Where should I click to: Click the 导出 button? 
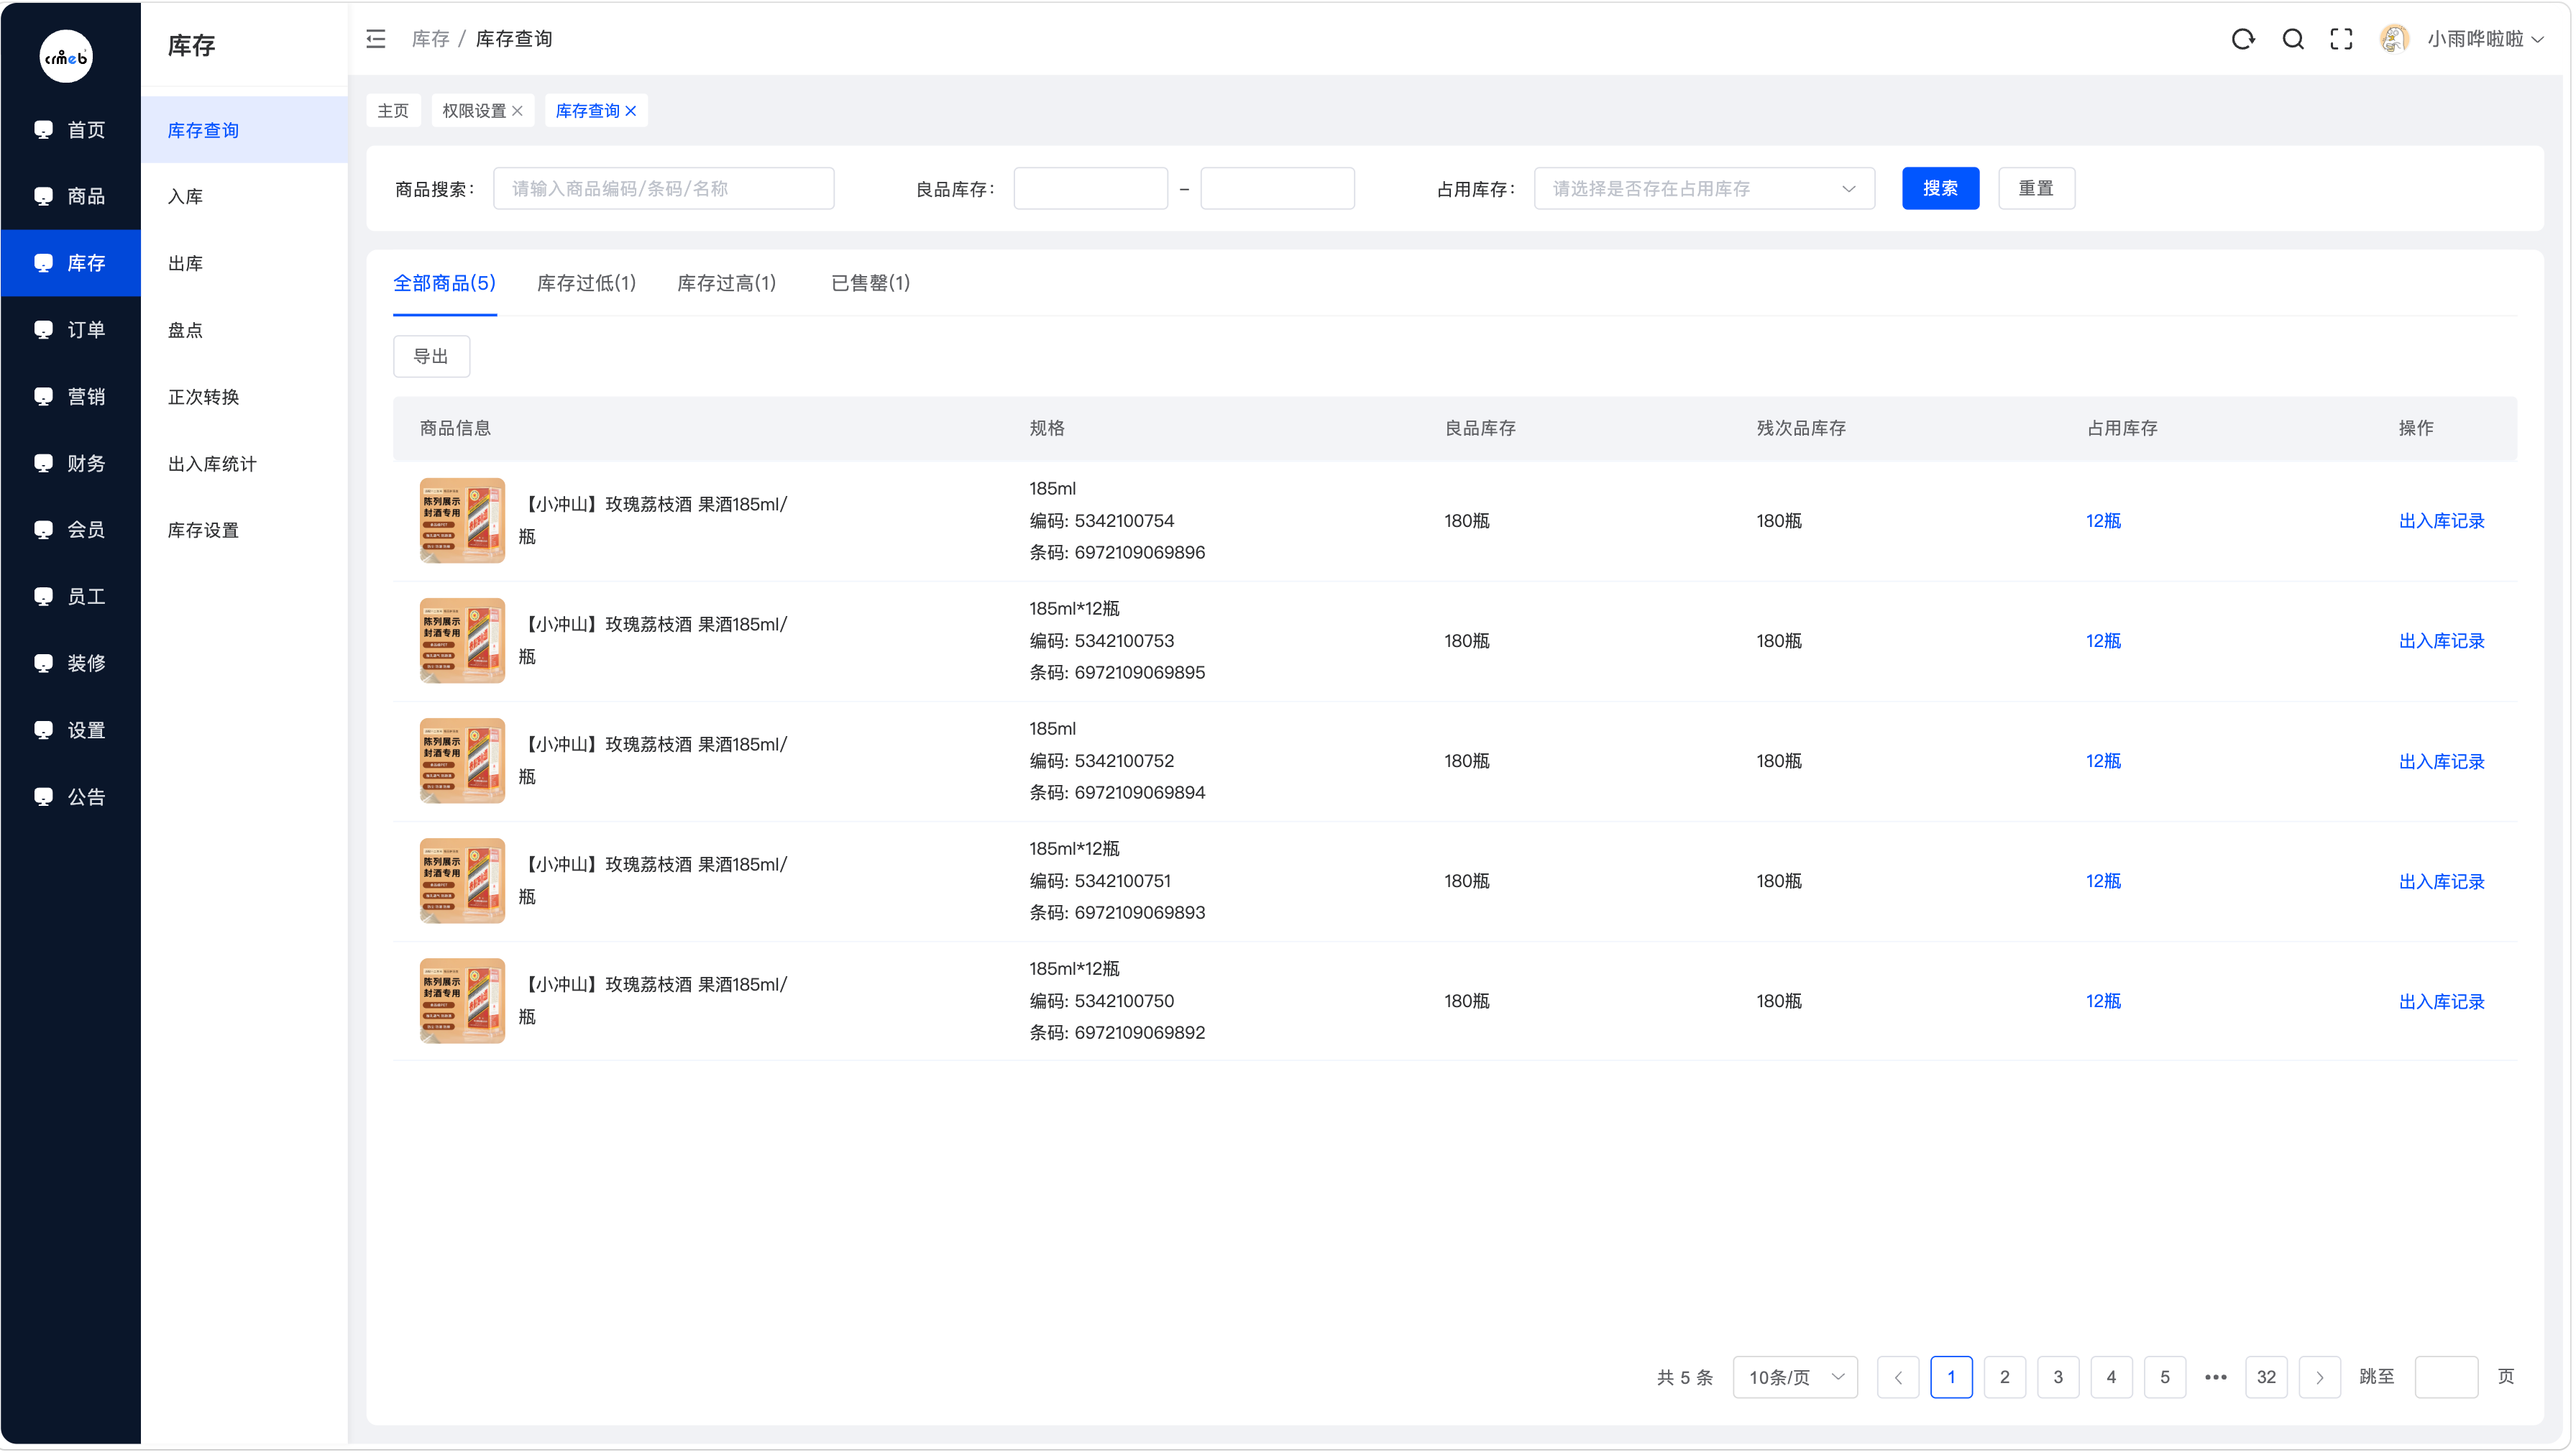(431, 356)
